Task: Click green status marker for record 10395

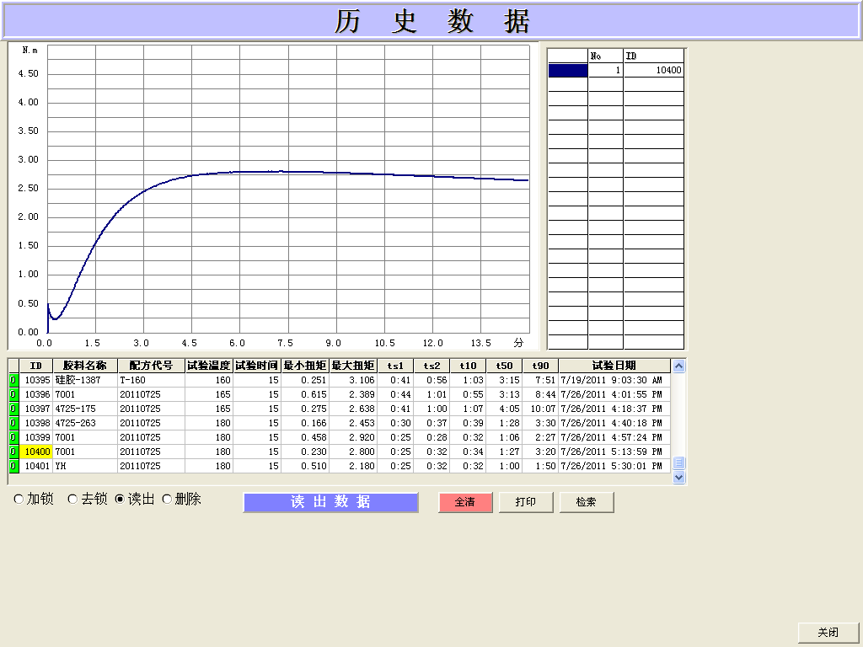Action: [13, 381]
